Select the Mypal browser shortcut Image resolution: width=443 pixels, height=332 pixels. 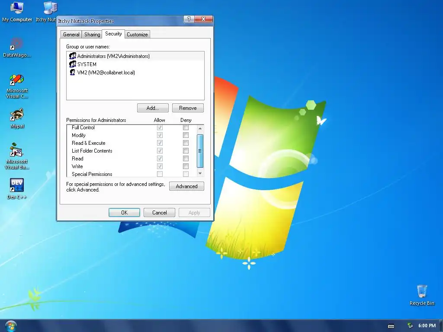pos(17,118)
